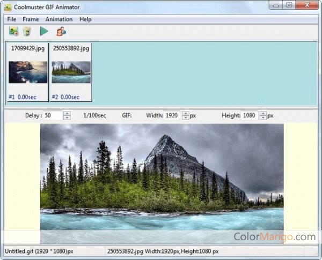Open the File menu

[x=12, y=19]
